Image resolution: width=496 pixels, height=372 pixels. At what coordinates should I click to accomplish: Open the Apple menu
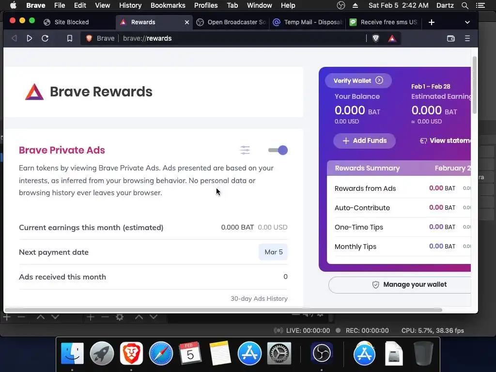13,5
